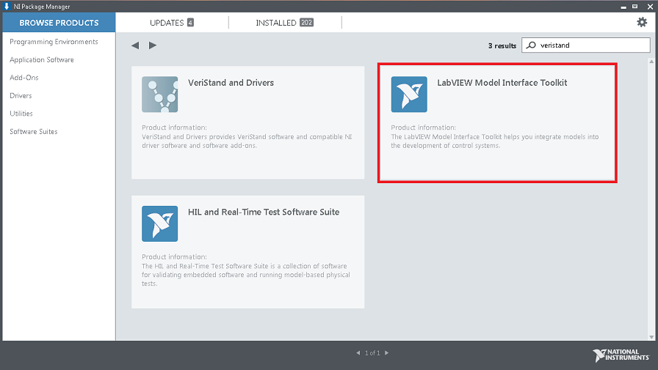Click the magnifier icon in search box
Image resolution: width=658 pixels, height=370 pixels.
click(531, 45)
